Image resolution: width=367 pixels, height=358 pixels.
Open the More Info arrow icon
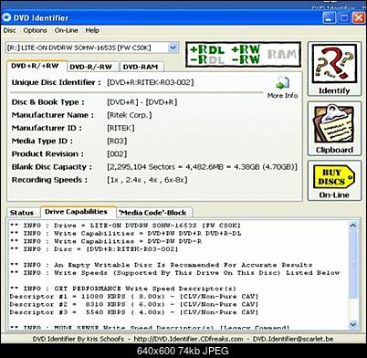click(x=283, y=83)
